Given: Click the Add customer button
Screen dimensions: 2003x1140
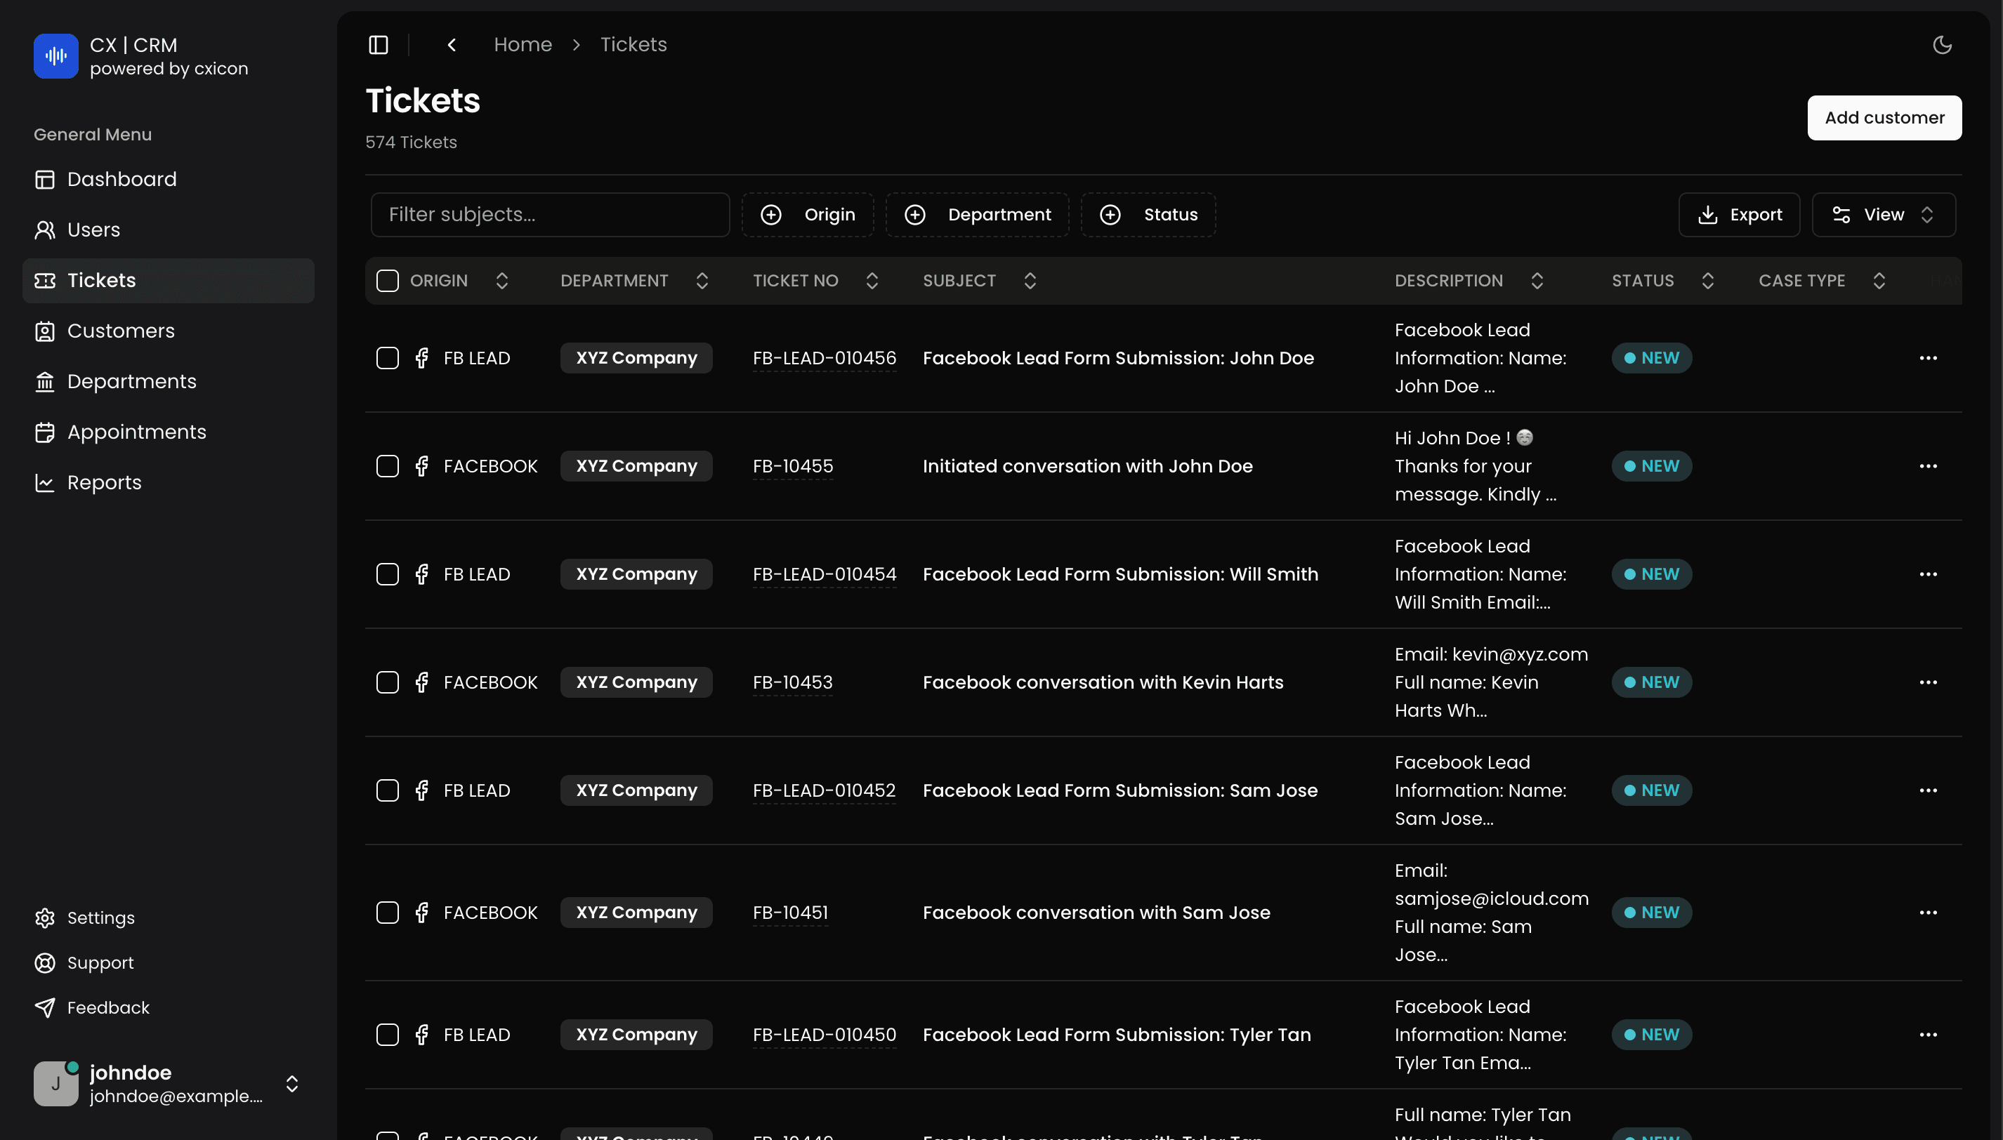Looking at the screenshot, I should pos(1884,117).
